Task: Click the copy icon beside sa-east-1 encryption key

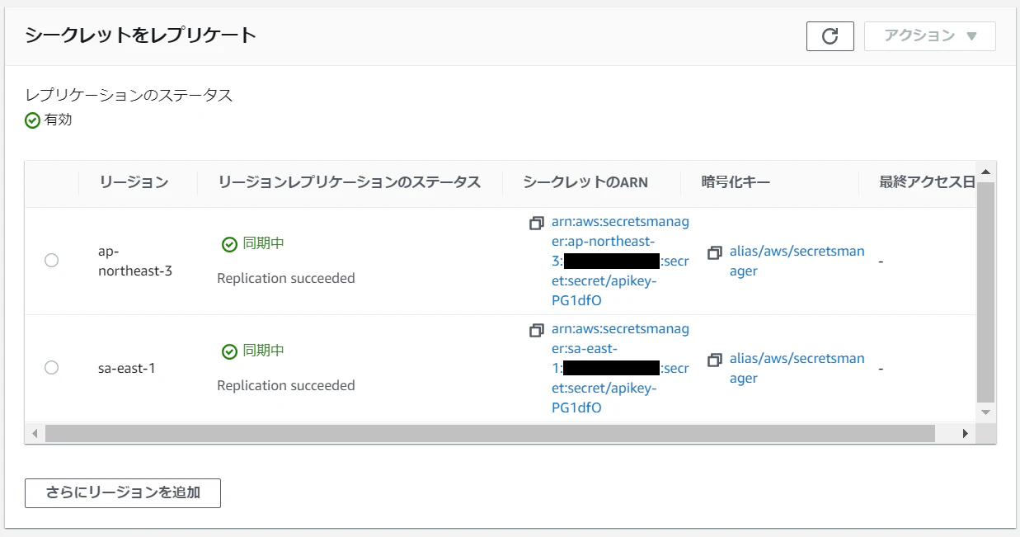Action: click(714, 359)
